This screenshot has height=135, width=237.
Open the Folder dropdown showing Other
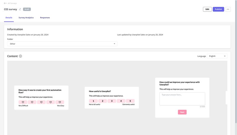point(62,44)
